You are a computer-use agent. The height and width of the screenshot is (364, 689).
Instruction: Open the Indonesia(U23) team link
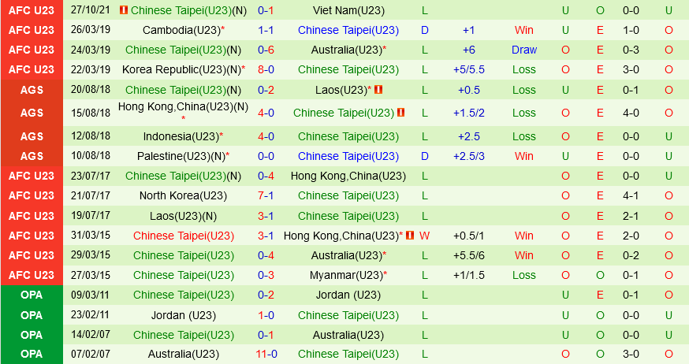pos(181,136)
